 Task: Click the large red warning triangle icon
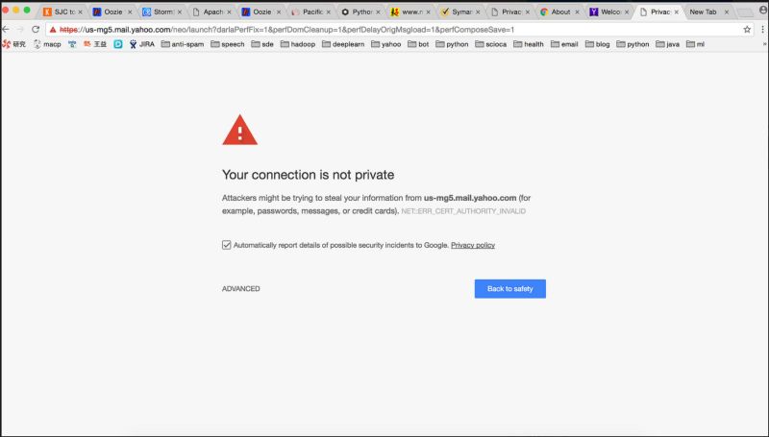[239, 130]
